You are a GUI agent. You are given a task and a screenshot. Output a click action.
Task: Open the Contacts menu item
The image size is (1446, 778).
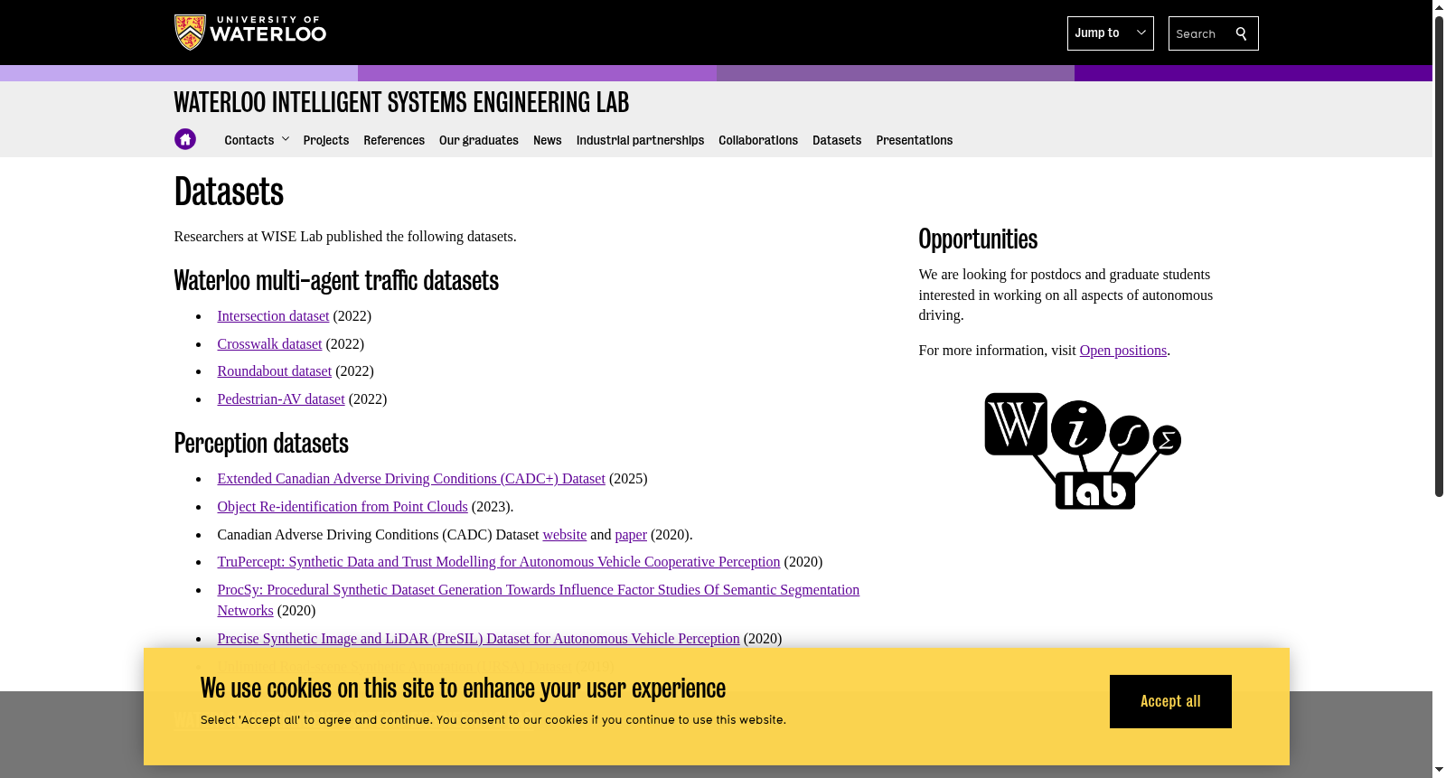(x=249, y=140)
